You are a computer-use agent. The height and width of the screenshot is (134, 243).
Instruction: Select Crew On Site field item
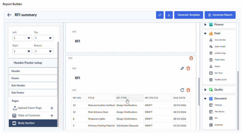217,40
